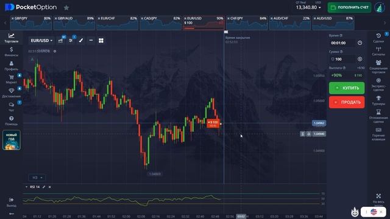390x219 pixels.
Task: Open the Финансы dollar section
Action: (x=11, y=52)
